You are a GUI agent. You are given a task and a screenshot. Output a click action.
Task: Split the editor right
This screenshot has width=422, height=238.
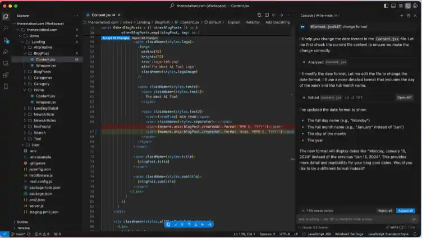pos(267,15)
